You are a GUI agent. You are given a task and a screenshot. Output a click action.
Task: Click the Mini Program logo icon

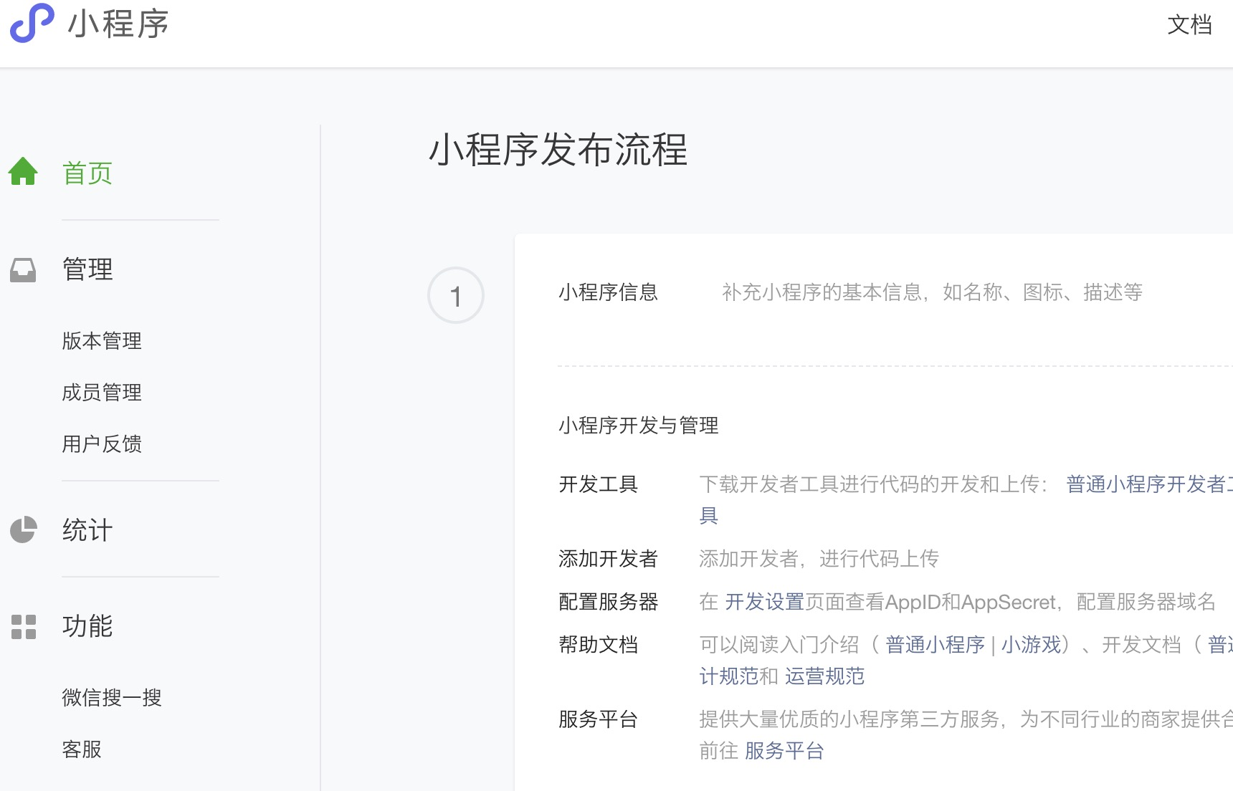click(32, 23)
